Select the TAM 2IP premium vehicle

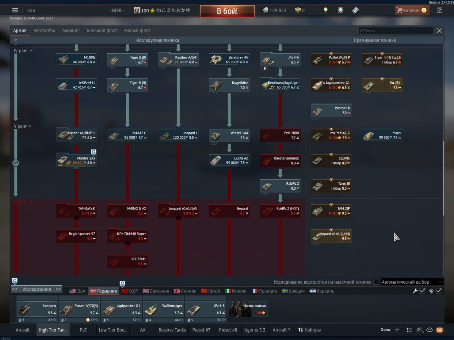[331, 211]
